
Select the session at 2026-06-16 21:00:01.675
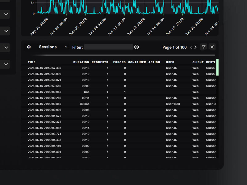(x=119, y=116)
